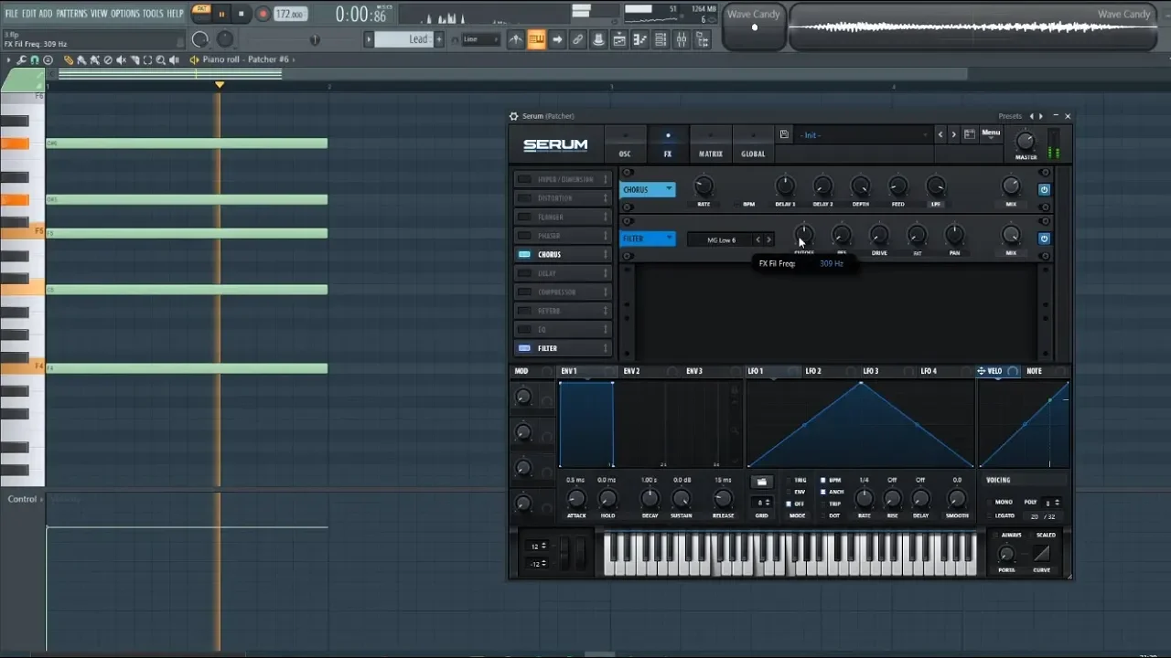Open Serum preset browser icon
This screenshot has height=658, width=1171.
click(x=970, y=134)
